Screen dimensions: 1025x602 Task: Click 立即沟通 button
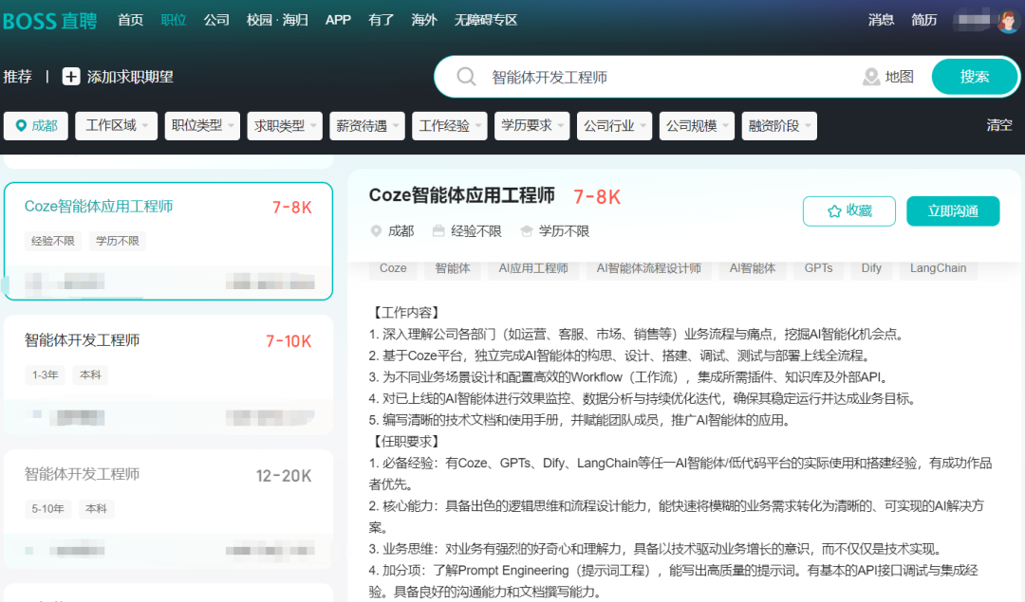coord(953,210)
